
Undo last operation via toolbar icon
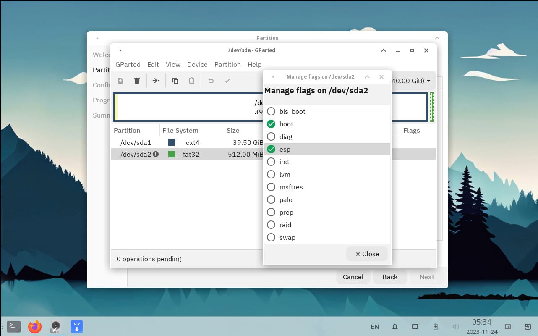click(210, 80)
